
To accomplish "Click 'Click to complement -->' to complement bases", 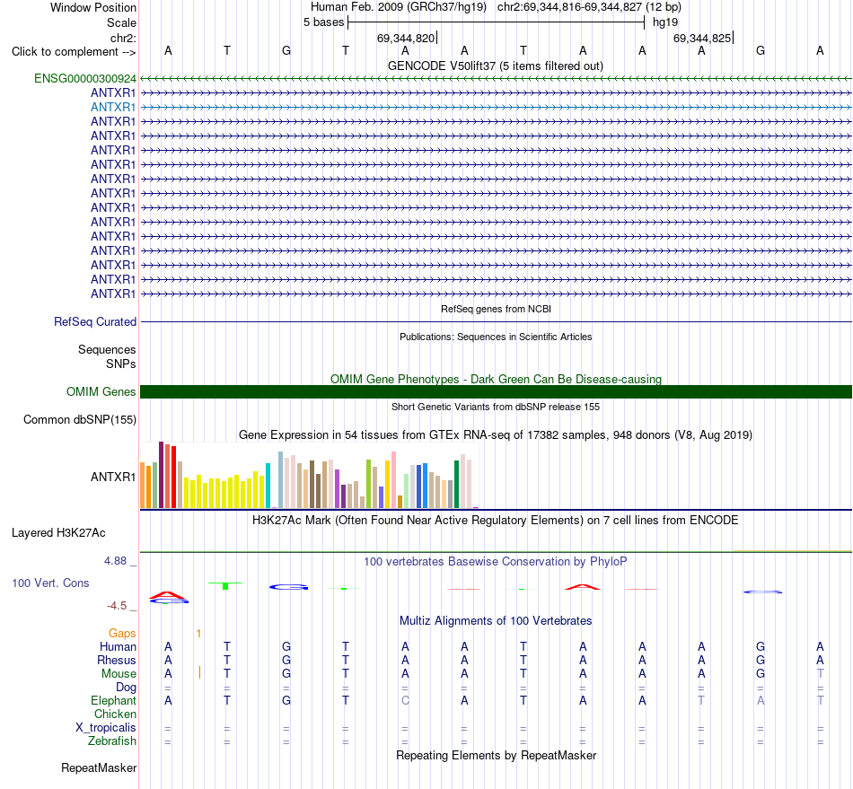I will (74, 52).
